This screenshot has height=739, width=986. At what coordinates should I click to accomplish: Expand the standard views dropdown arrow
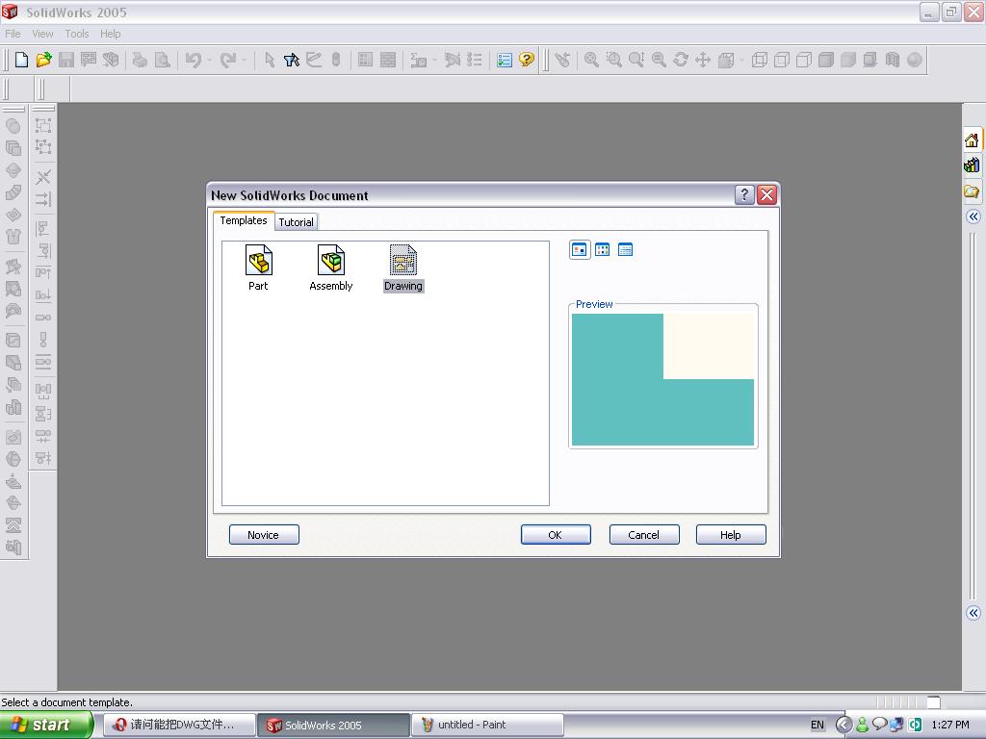742,61
